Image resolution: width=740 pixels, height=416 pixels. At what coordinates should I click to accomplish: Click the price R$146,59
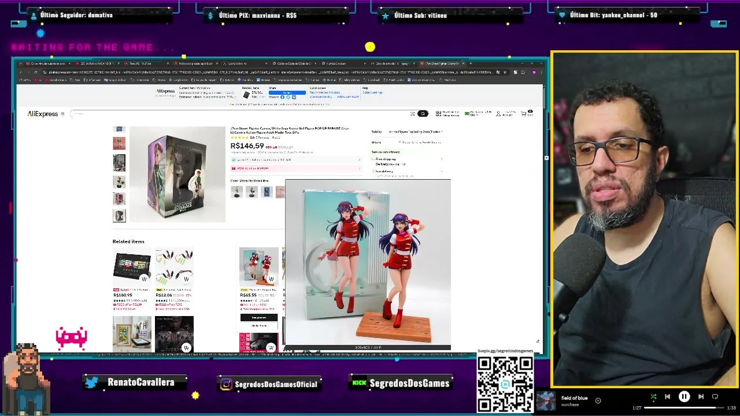click(x=247, y=146)
